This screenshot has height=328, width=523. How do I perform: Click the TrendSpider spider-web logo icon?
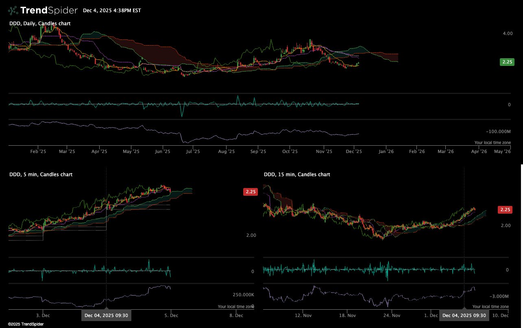13,10
